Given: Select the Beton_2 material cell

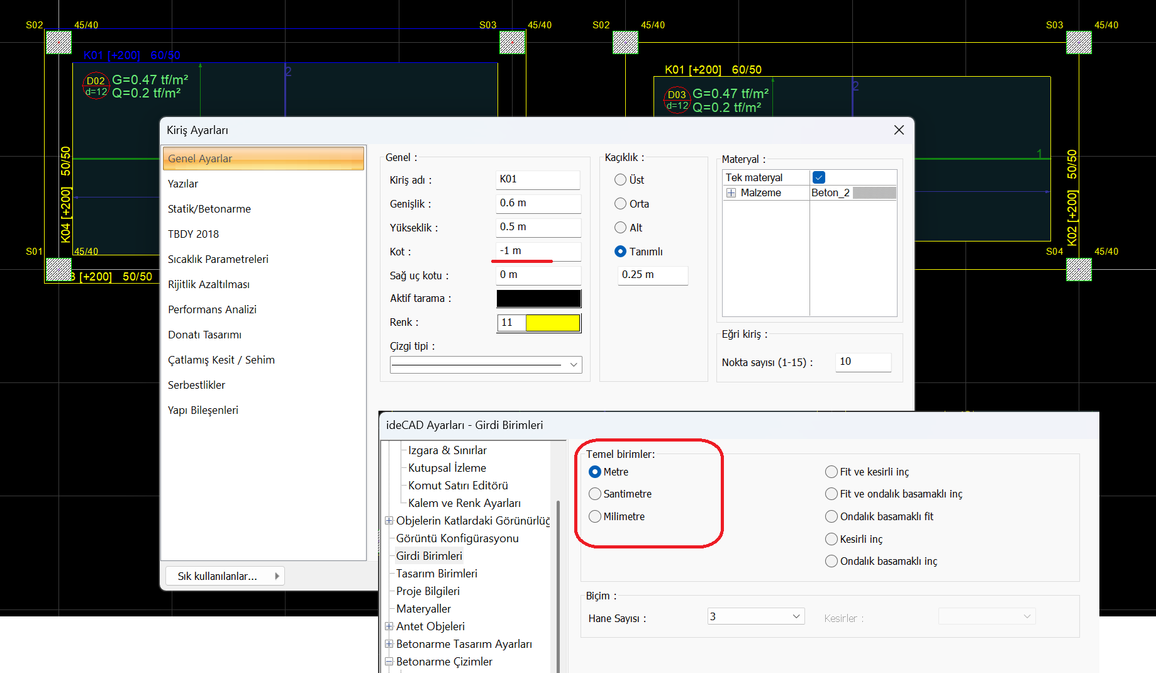Looking at the screenshot, I should pyautogui.click(x=853, y=193).
